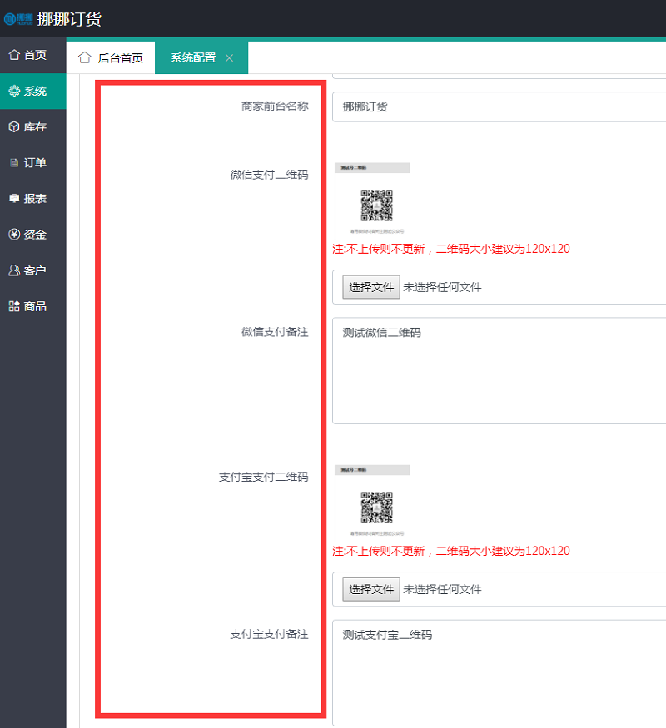Close the 系统配置 tab
The image size is (666, 728).
230,58
